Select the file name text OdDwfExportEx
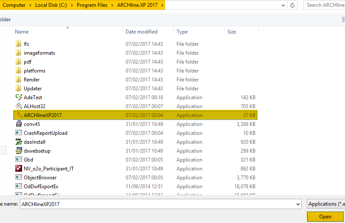The height and width of the screenshot is (223, 345). pos(41,187)
